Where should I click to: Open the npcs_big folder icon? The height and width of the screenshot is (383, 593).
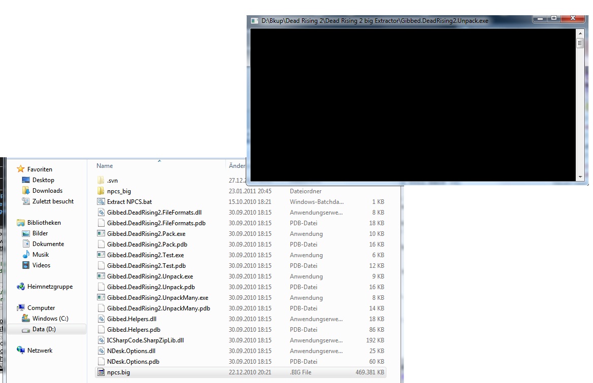click(101, 191)
